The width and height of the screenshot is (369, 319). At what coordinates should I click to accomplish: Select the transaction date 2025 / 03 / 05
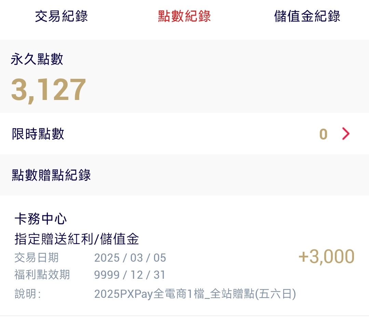[130, 258]
